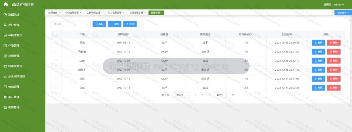Viewport: 352px width, 132px height.
Task: Delete the 胡萝卜 sales record
Action: tap(333, 70)
